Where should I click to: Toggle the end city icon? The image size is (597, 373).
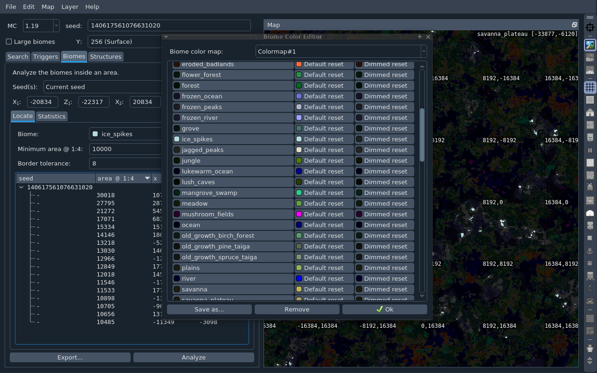click(590, 348)
